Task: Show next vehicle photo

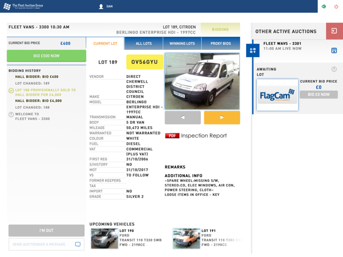Action: coord(222,117)
